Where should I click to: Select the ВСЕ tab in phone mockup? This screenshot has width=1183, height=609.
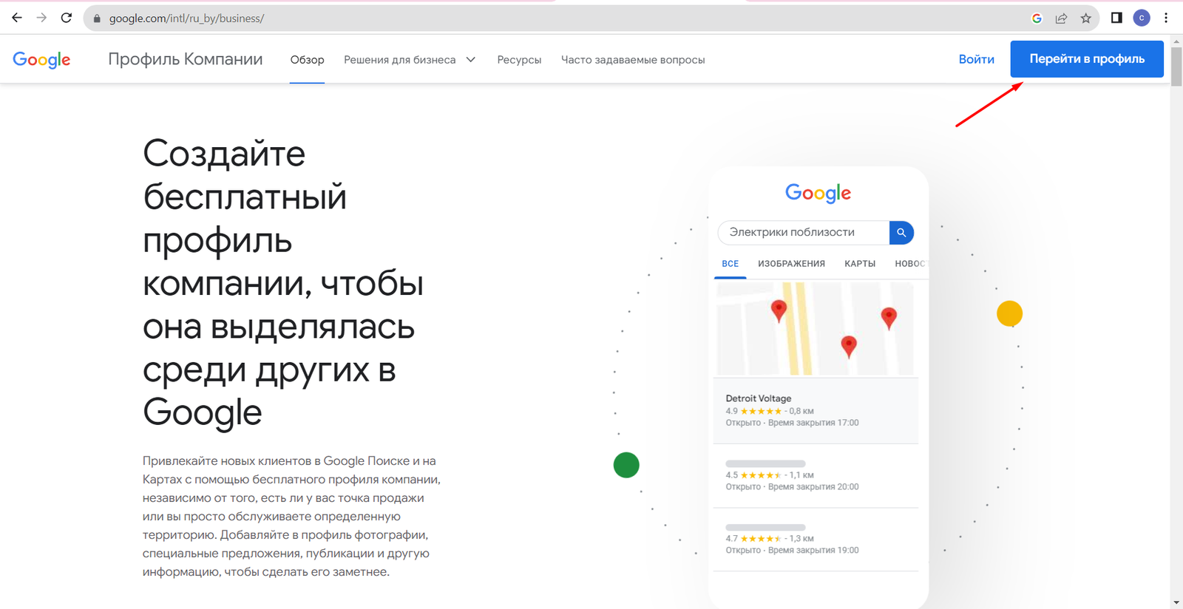731,264
